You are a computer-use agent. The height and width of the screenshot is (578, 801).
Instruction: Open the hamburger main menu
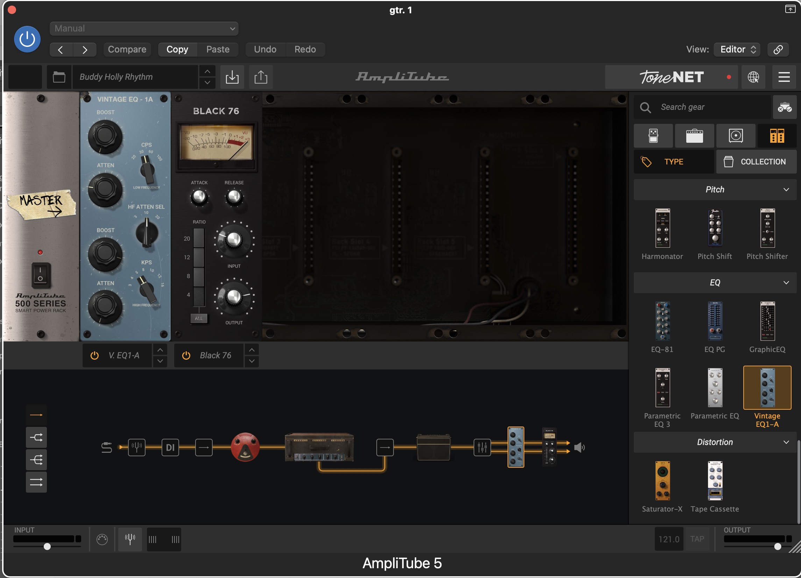pyautogui.click(x=784, y=77)
